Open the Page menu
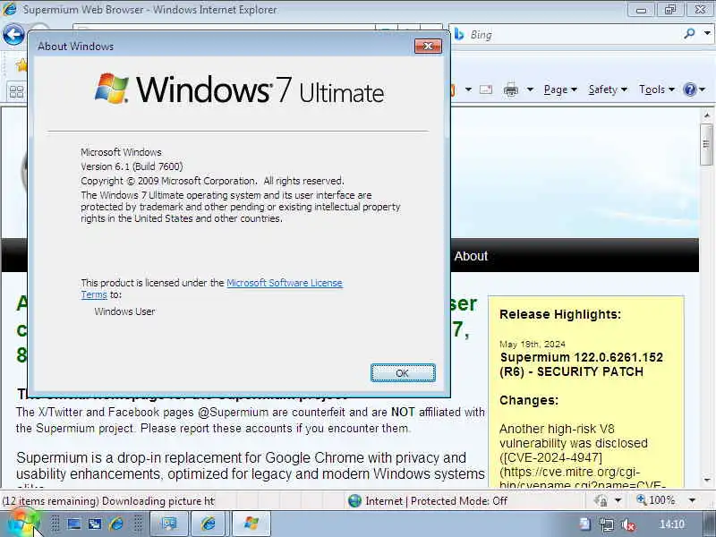716x537 pixels. [560, 89]
